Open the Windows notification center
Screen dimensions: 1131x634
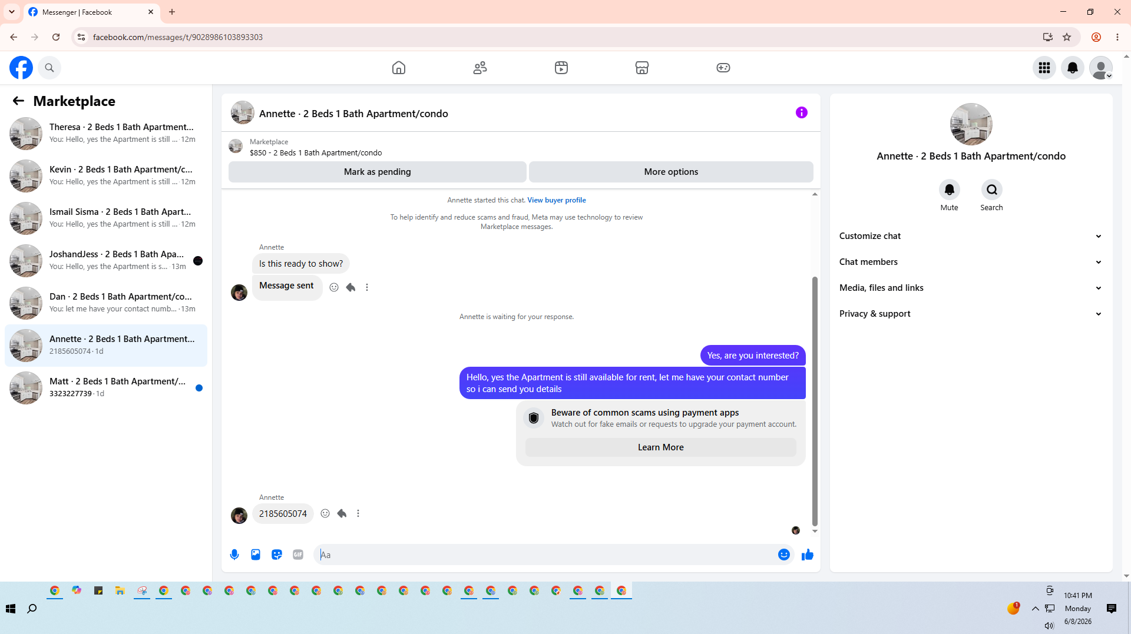coord(1112,609)
